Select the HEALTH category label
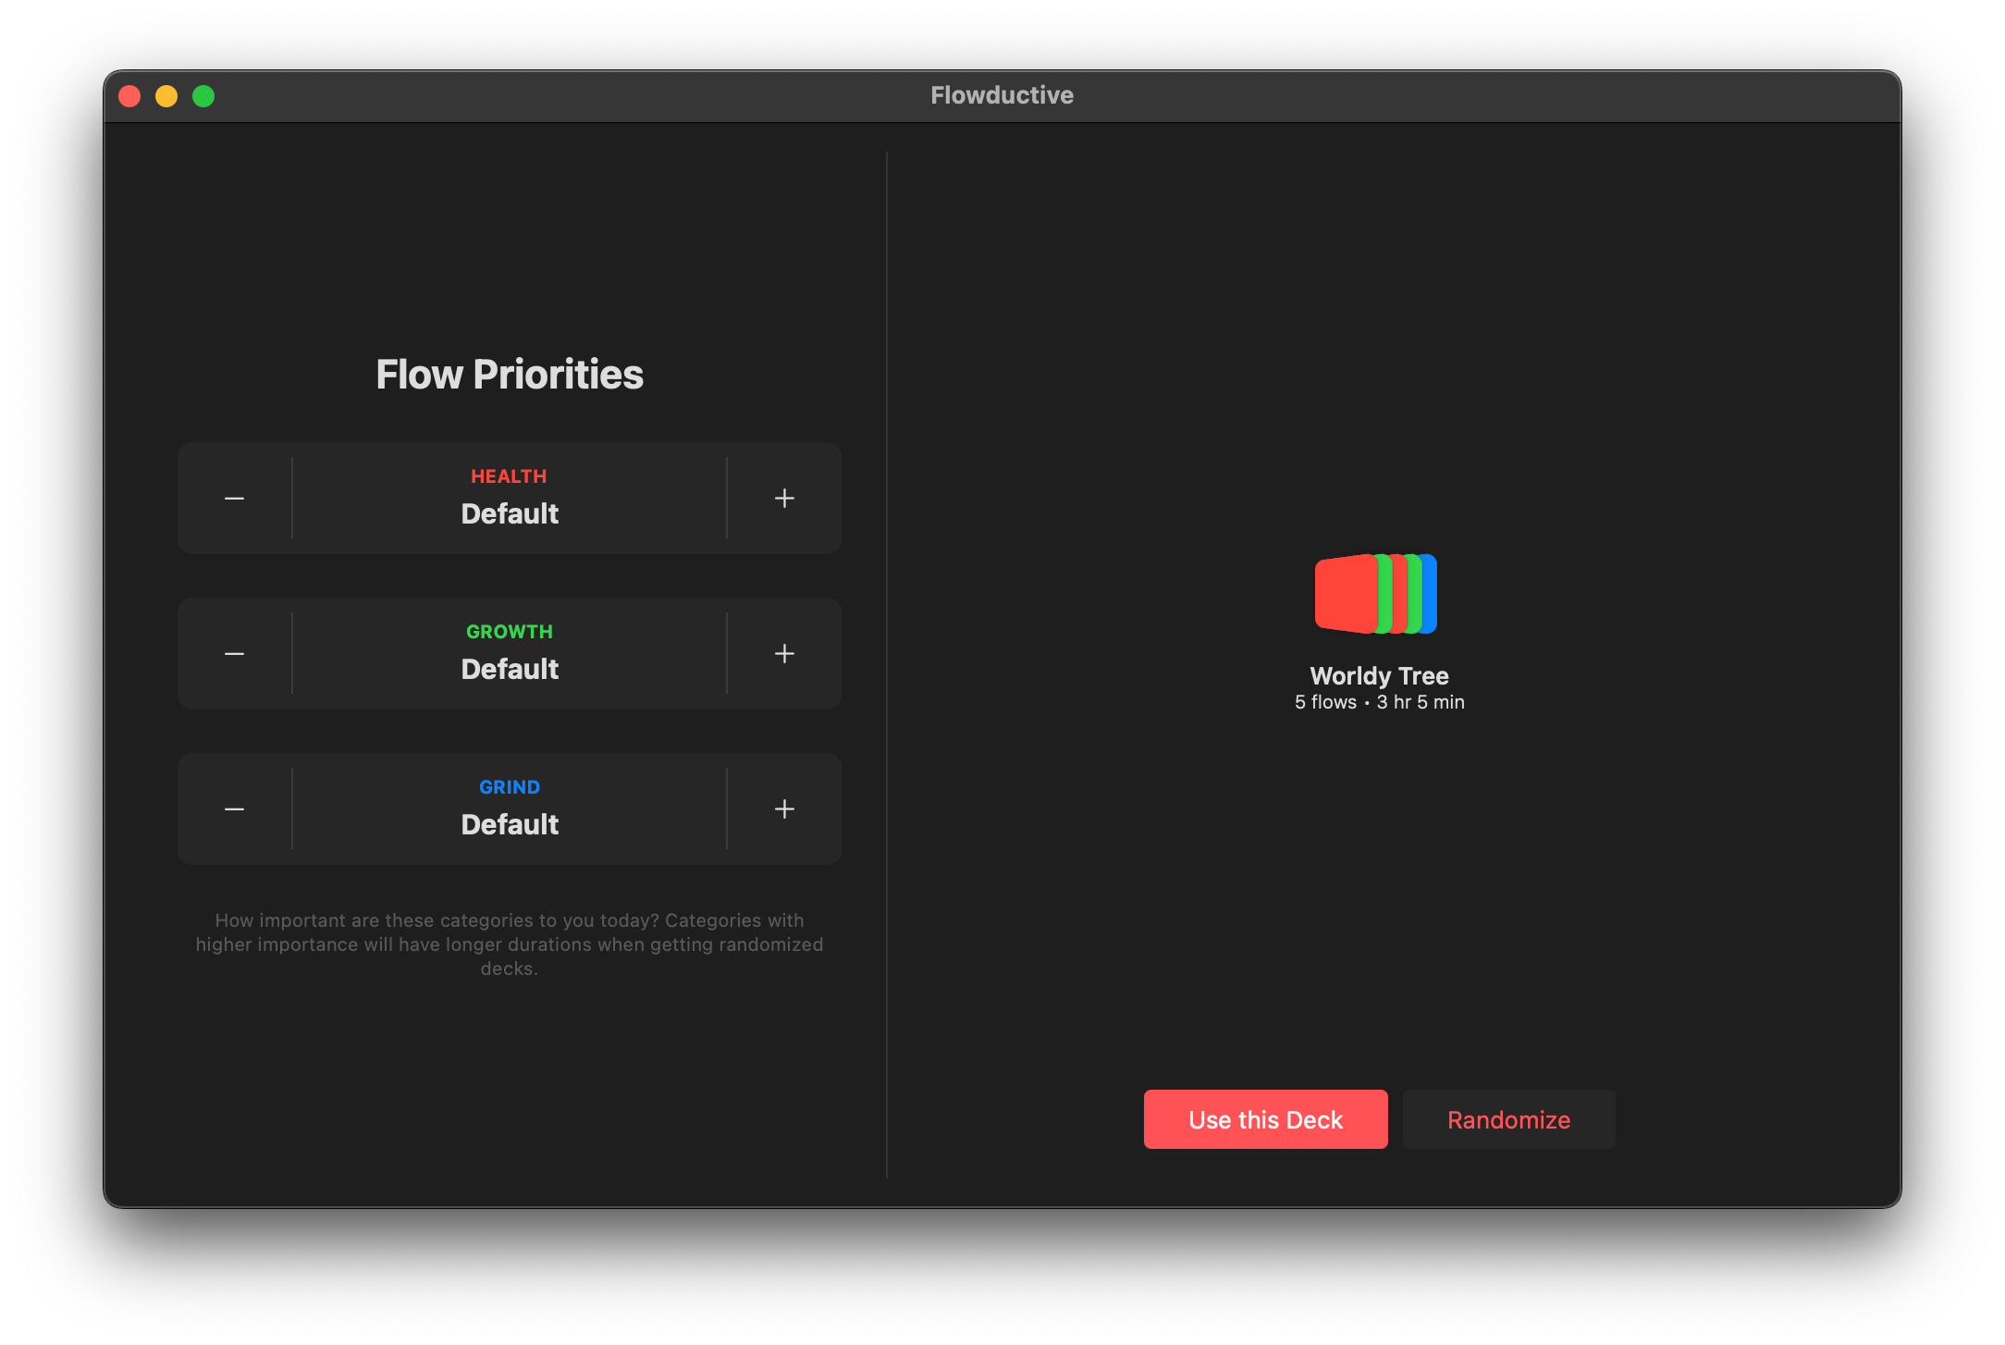Viewport: 2005px width, 1345px height. (x=509, y=476)
